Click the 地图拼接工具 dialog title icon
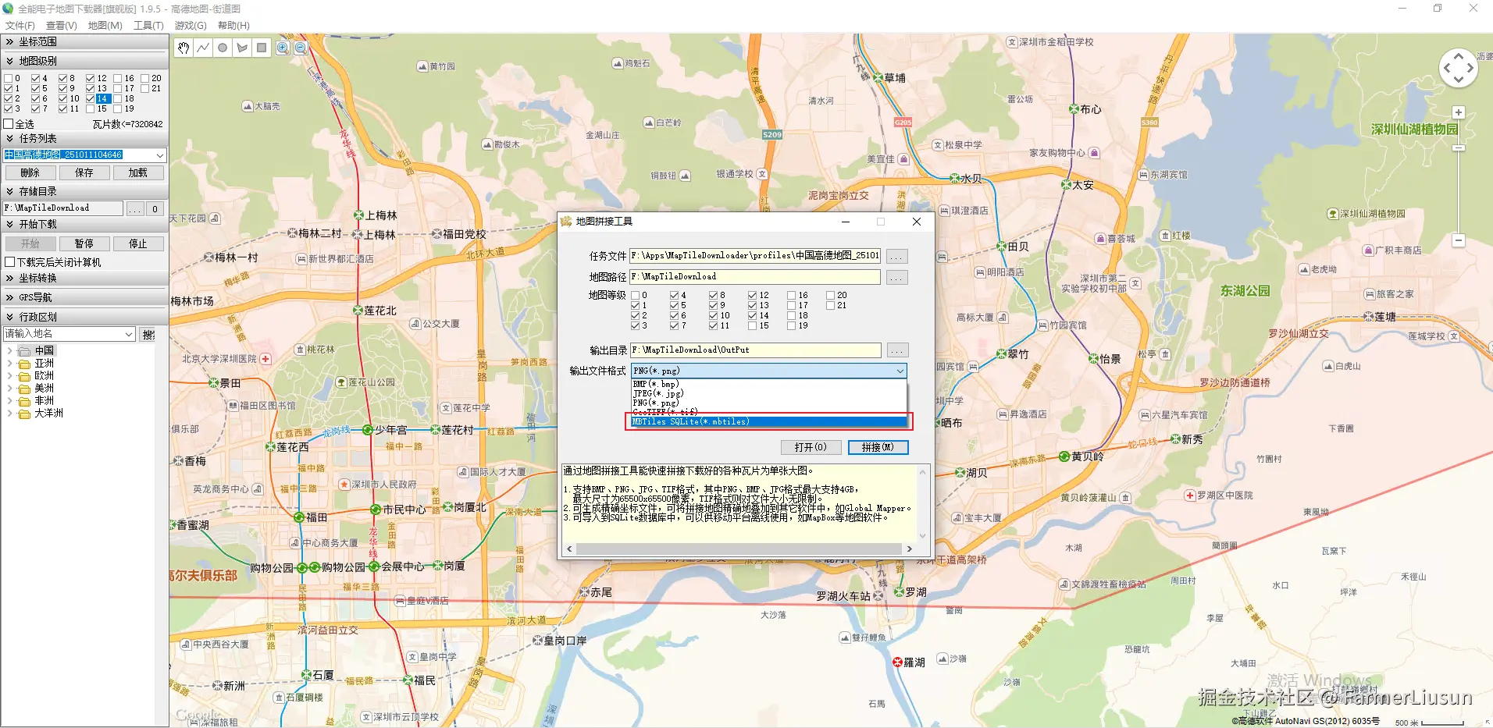 pos(566,222)
